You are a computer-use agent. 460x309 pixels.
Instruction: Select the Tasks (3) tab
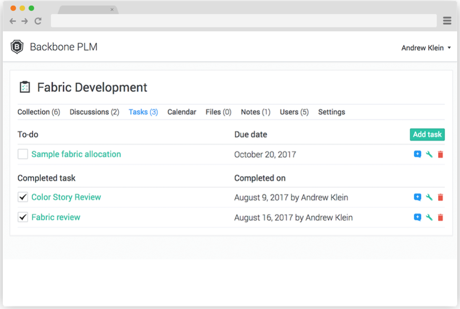coord(143,112)
